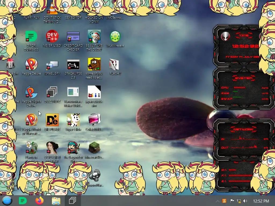Open the dog icon 'some of you need to ac...'
Viewport: 275px width, 206px height.
[94, 64]
